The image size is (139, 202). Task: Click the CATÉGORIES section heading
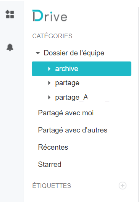tap(52, 36)
